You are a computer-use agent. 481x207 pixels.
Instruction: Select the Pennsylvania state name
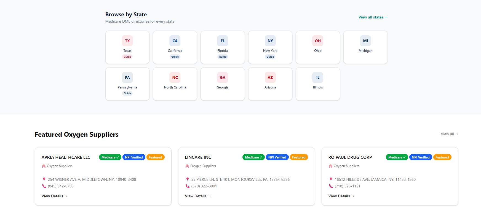[x=127, y=87]
